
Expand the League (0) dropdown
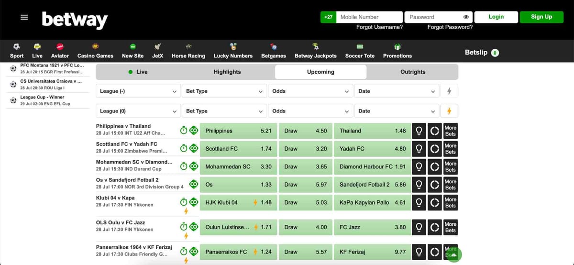138,111
